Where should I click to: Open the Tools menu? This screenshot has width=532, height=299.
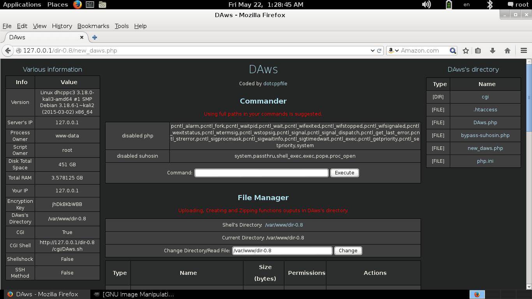coord(122,26)
